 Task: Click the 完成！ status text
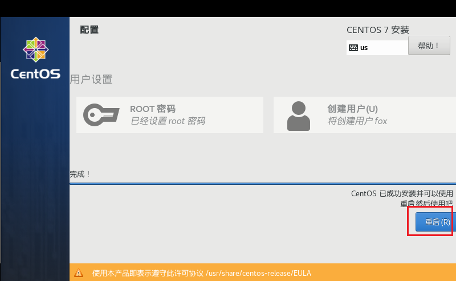(x=80, y=174)
